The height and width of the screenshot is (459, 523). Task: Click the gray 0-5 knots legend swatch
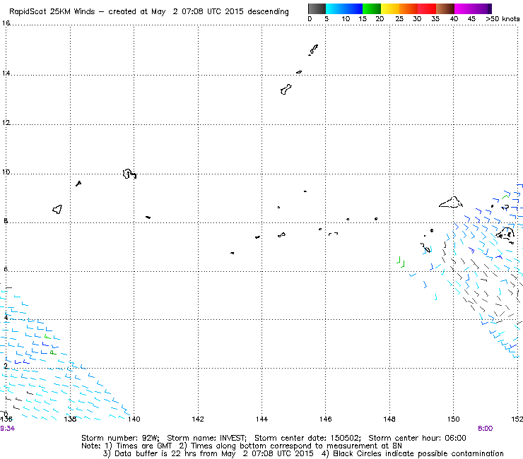(x=317, y=8)
